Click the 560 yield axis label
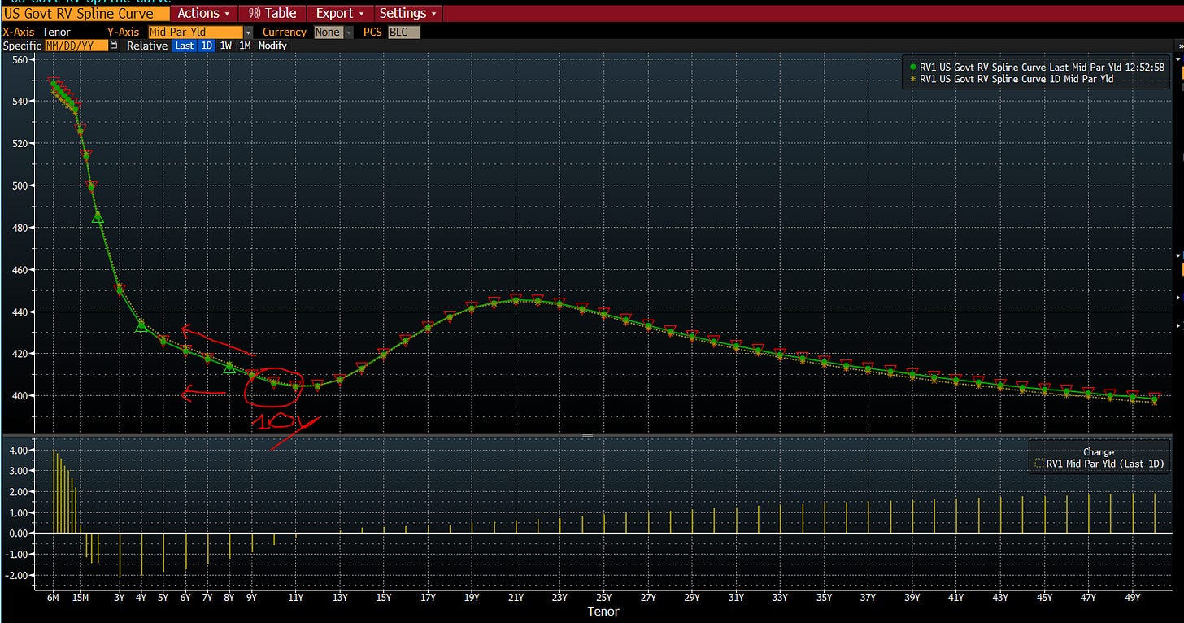Image resolution: width=1184 pixels, height=623 pixels. pos(20,59)
